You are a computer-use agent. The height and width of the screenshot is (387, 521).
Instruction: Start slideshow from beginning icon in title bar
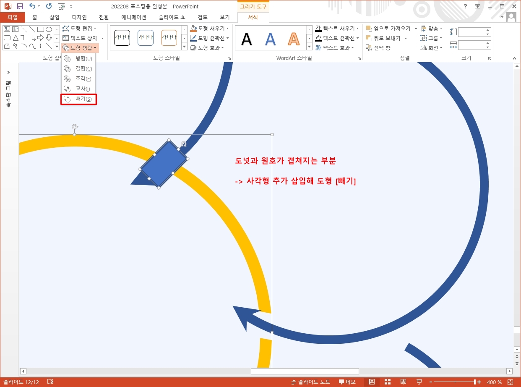pos(61,6)
